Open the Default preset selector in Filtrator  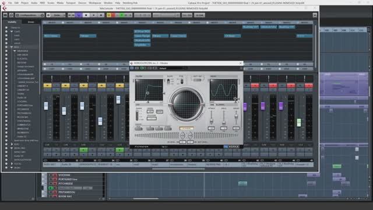173,68
